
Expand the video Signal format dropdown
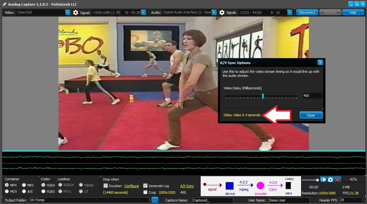tap(144, 12)
